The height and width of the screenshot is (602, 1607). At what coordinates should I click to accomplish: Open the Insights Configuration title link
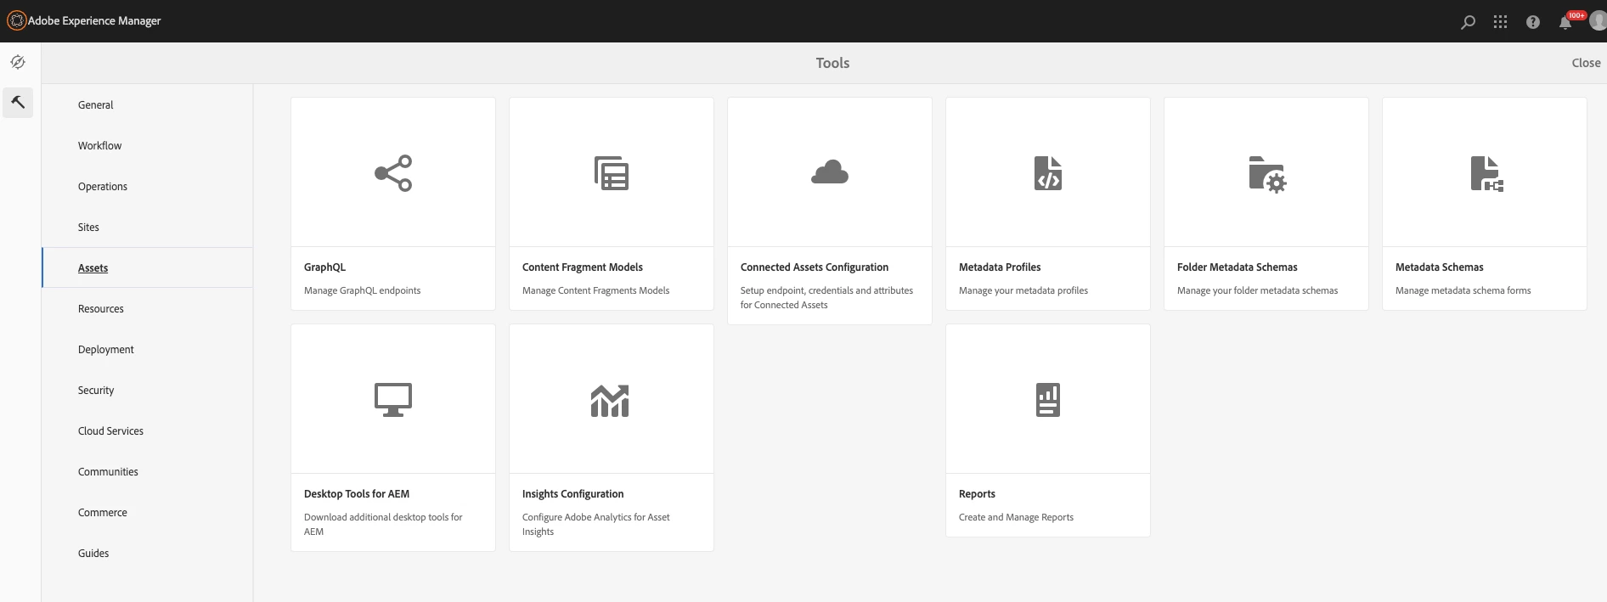573,494
